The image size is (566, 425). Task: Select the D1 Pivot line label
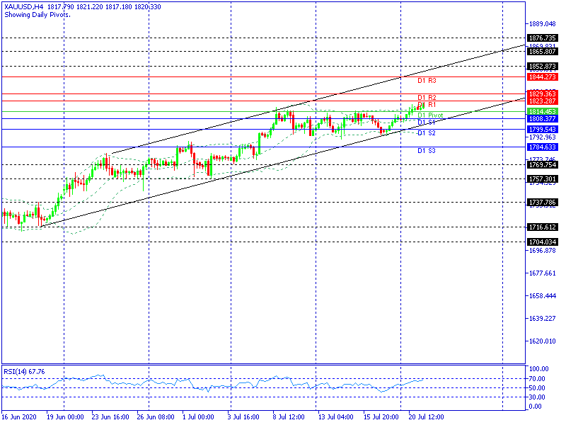pos(430,115)
